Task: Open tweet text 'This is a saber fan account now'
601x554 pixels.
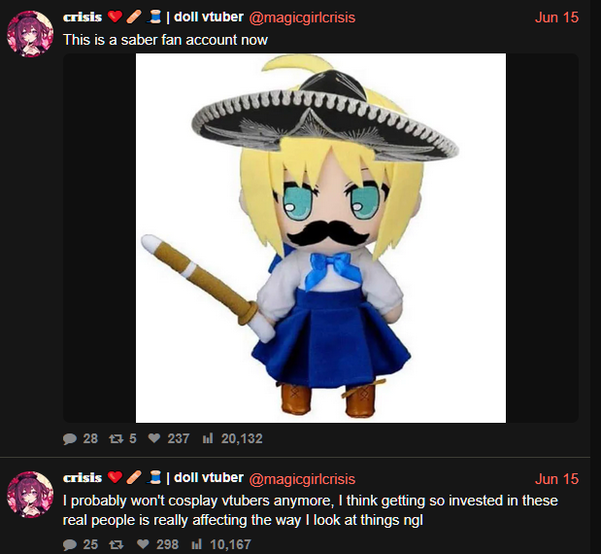Action: 165,40
